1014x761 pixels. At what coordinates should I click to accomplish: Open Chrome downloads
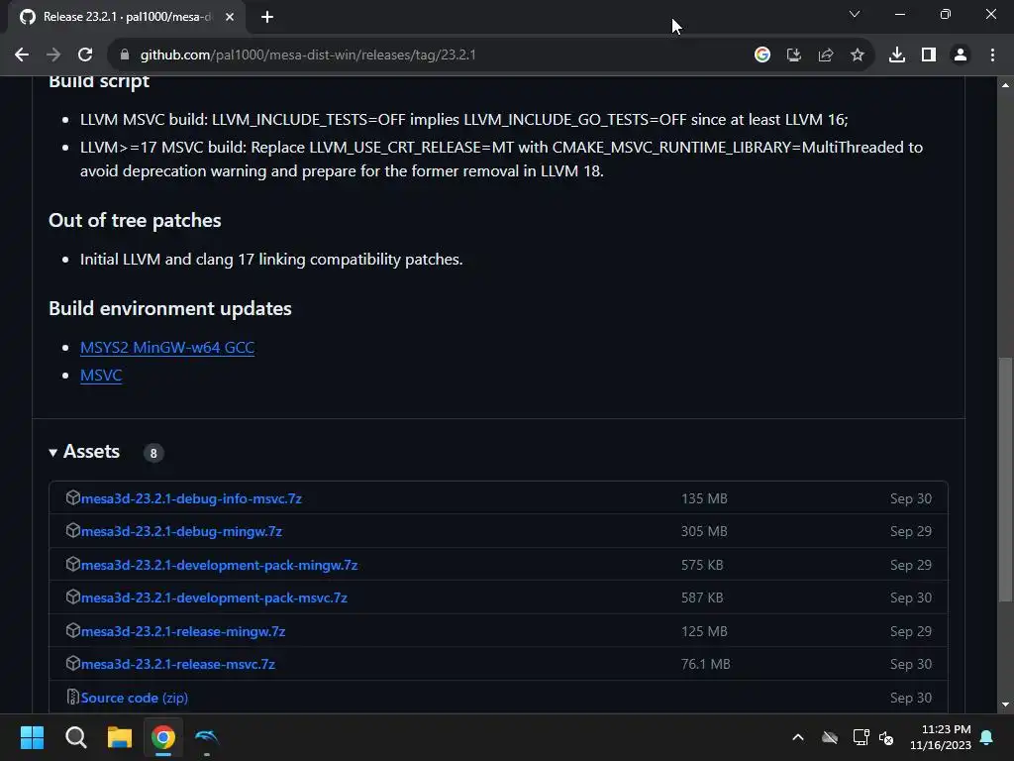(x=897, y=55)
